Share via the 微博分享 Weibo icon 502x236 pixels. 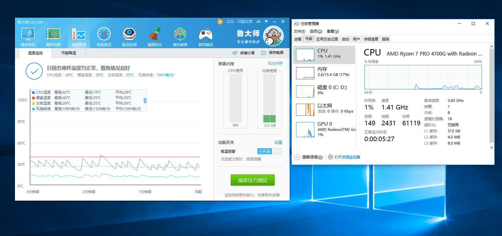click(235, 53)
